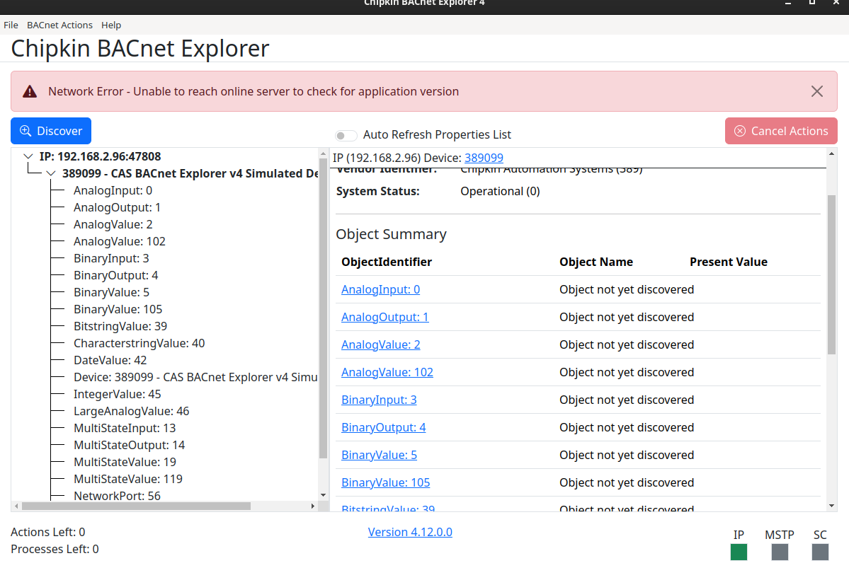Click tree panel scroll-down arrow
This screenshot has width=849, height=580.
coord(324,495)
